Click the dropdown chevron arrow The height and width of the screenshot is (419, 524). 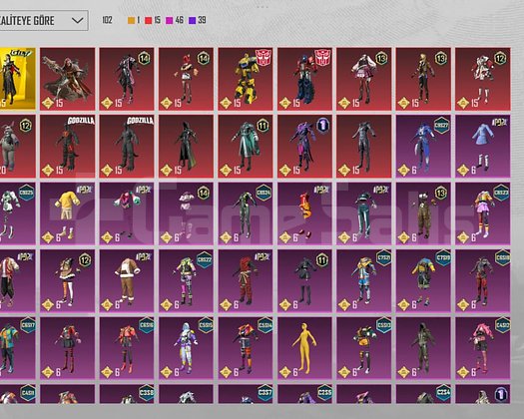78,21
